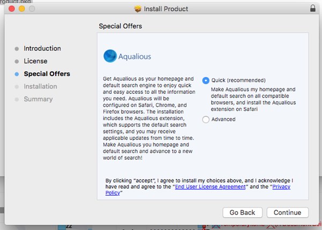Image resolution: width=322 pixels, height=230 pixels.
Task: Open the End User License Agreement link
Action: (x=210, y=187)
